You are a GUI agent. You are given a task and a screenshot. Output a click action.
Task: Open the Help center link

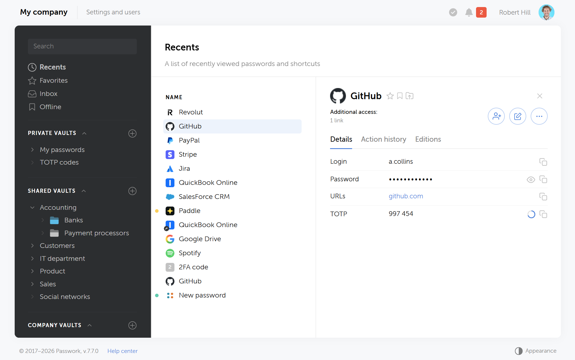tap(122, 351)
